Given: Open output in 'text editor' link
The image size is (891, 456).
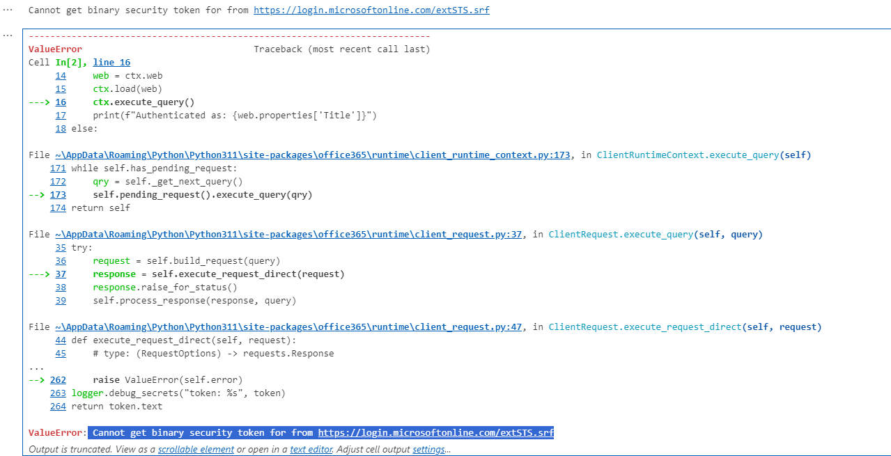Looking at the screenshot, I should tap(311, 449).
